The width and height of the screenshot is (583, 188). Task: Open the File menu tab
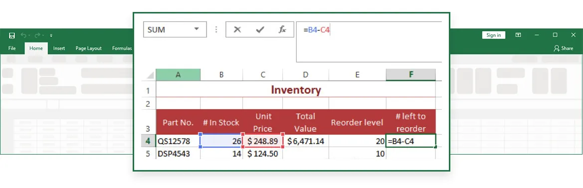[12, 48]
